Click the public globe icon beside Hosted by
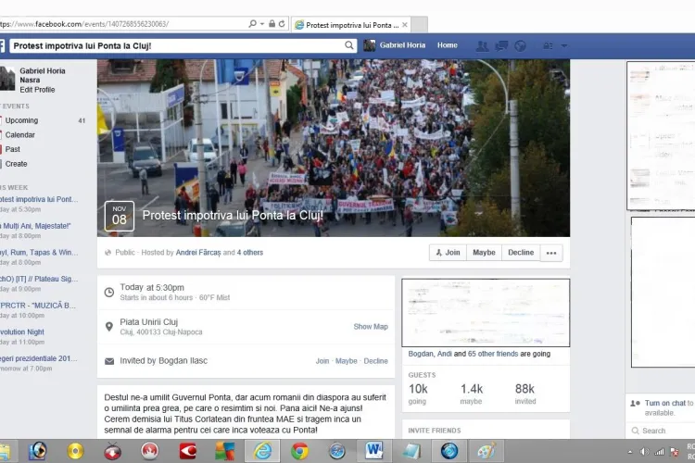695x463 pixels. coord(107,253)
